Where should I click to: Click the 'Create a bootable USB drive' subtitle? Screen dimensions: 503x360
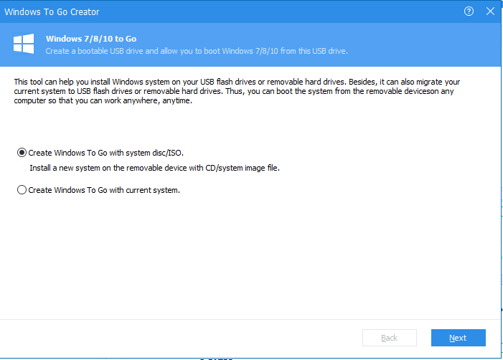click(x=197, y=51)
